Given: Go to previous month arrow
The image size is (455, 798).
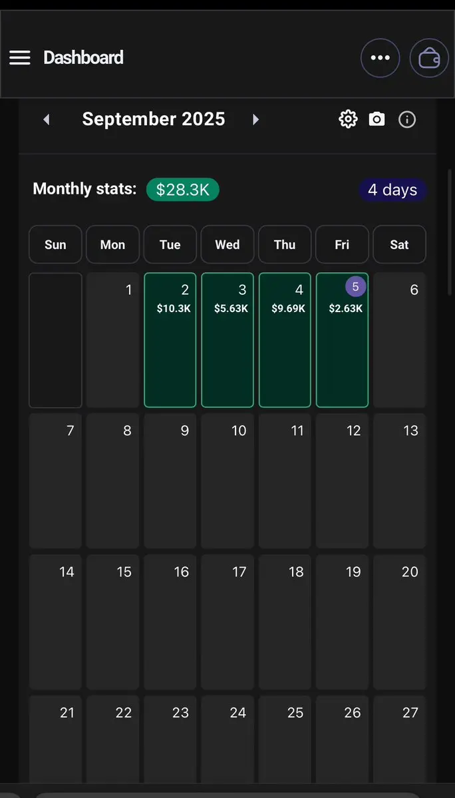Looking at the screenshot, I should pyautogui.click(x=47, y=120).
